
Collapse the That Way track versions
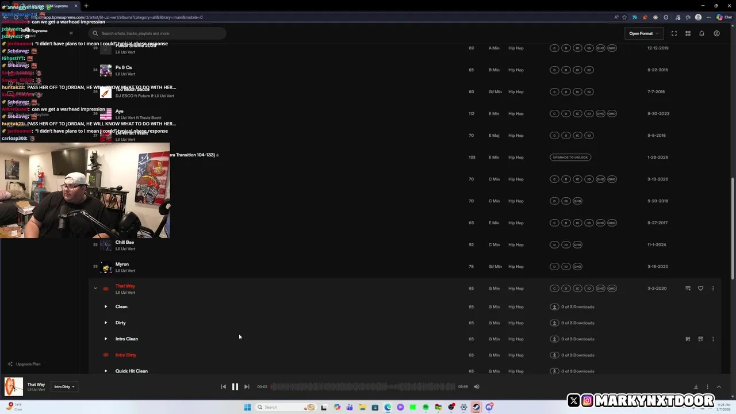[x=95, y=288]
